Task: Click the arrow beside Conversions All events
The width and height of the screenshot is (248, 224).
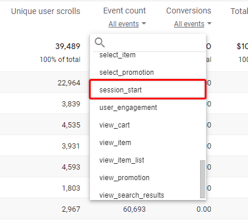Action: tap(209, 23)
